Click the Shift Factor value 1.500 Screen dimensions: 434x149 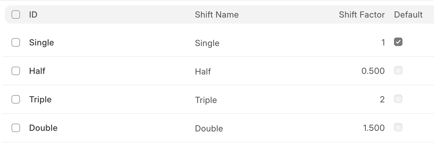pos(374,128)
